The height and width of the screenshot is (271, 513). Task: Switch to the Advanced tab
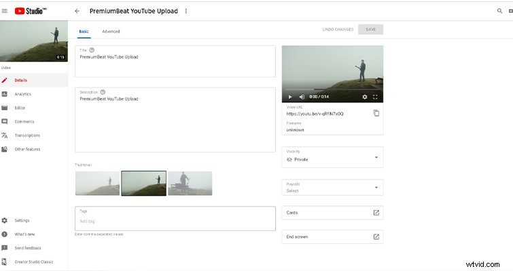tap(111, 31)
